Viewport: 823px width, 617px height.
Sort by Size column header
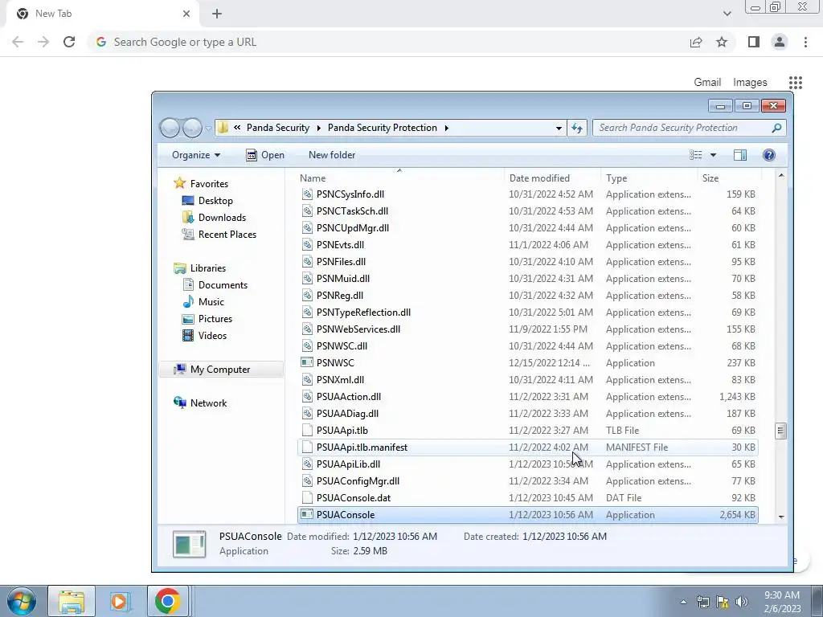click(x=728, y=178)
